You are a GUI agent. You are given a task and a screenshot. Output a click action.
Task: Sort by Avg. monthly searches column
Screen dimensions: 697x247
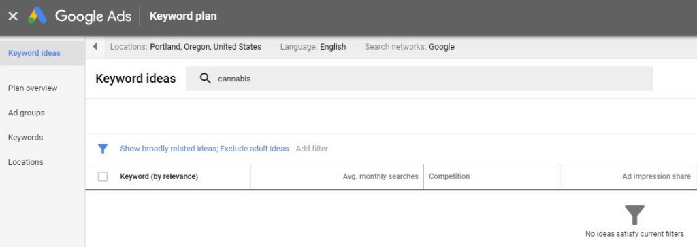(380, 176)
